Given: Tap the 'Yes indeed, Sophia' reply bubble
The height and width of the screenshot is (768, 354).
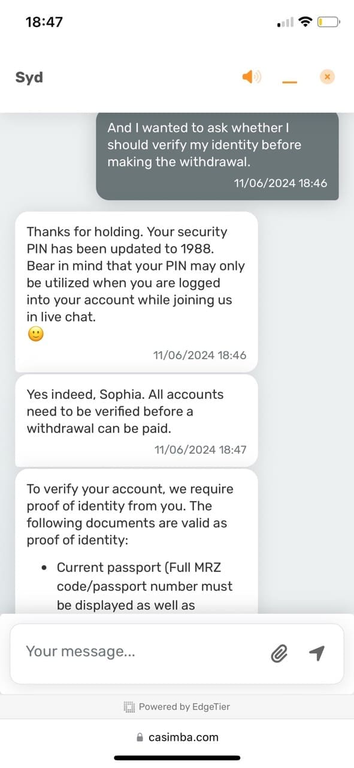Looking at the screenshot, I should tap(137, 421).
